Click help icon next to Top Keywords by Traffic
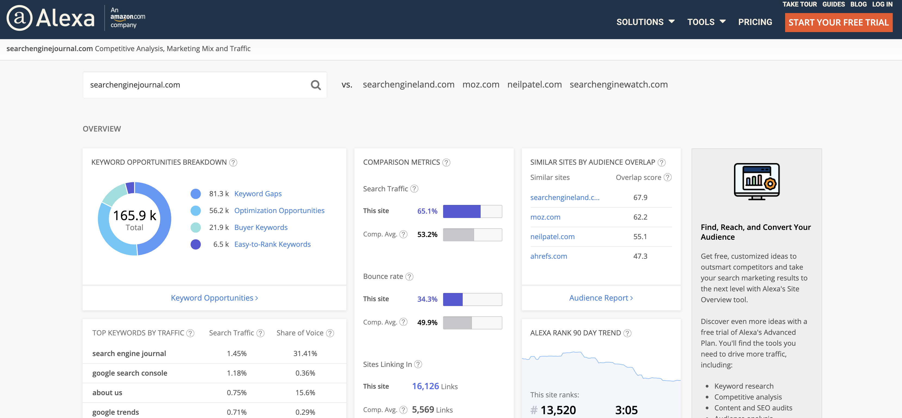The height and width of the screenshot is (418, 902). [190, 333]
